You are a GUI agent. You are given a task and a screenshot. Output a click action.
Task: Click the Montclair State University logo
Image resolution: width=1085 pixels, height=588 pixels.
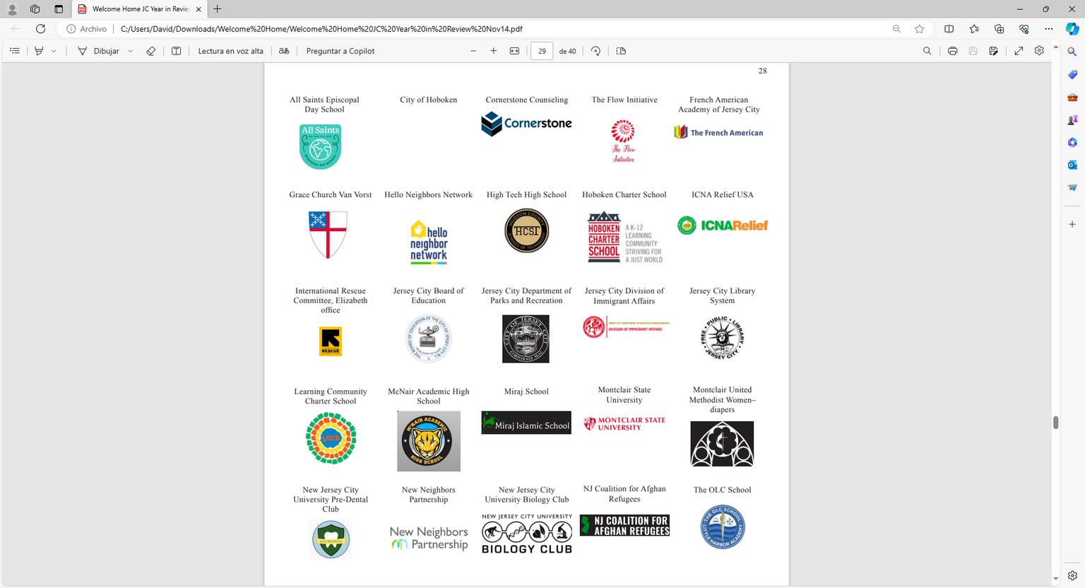(624, 424)
